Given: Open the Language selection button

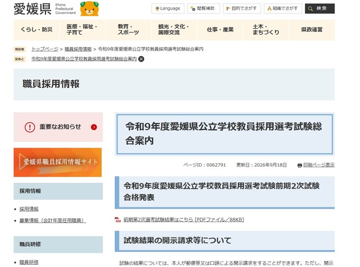Looking at the screenshot, I should [168, 8].
